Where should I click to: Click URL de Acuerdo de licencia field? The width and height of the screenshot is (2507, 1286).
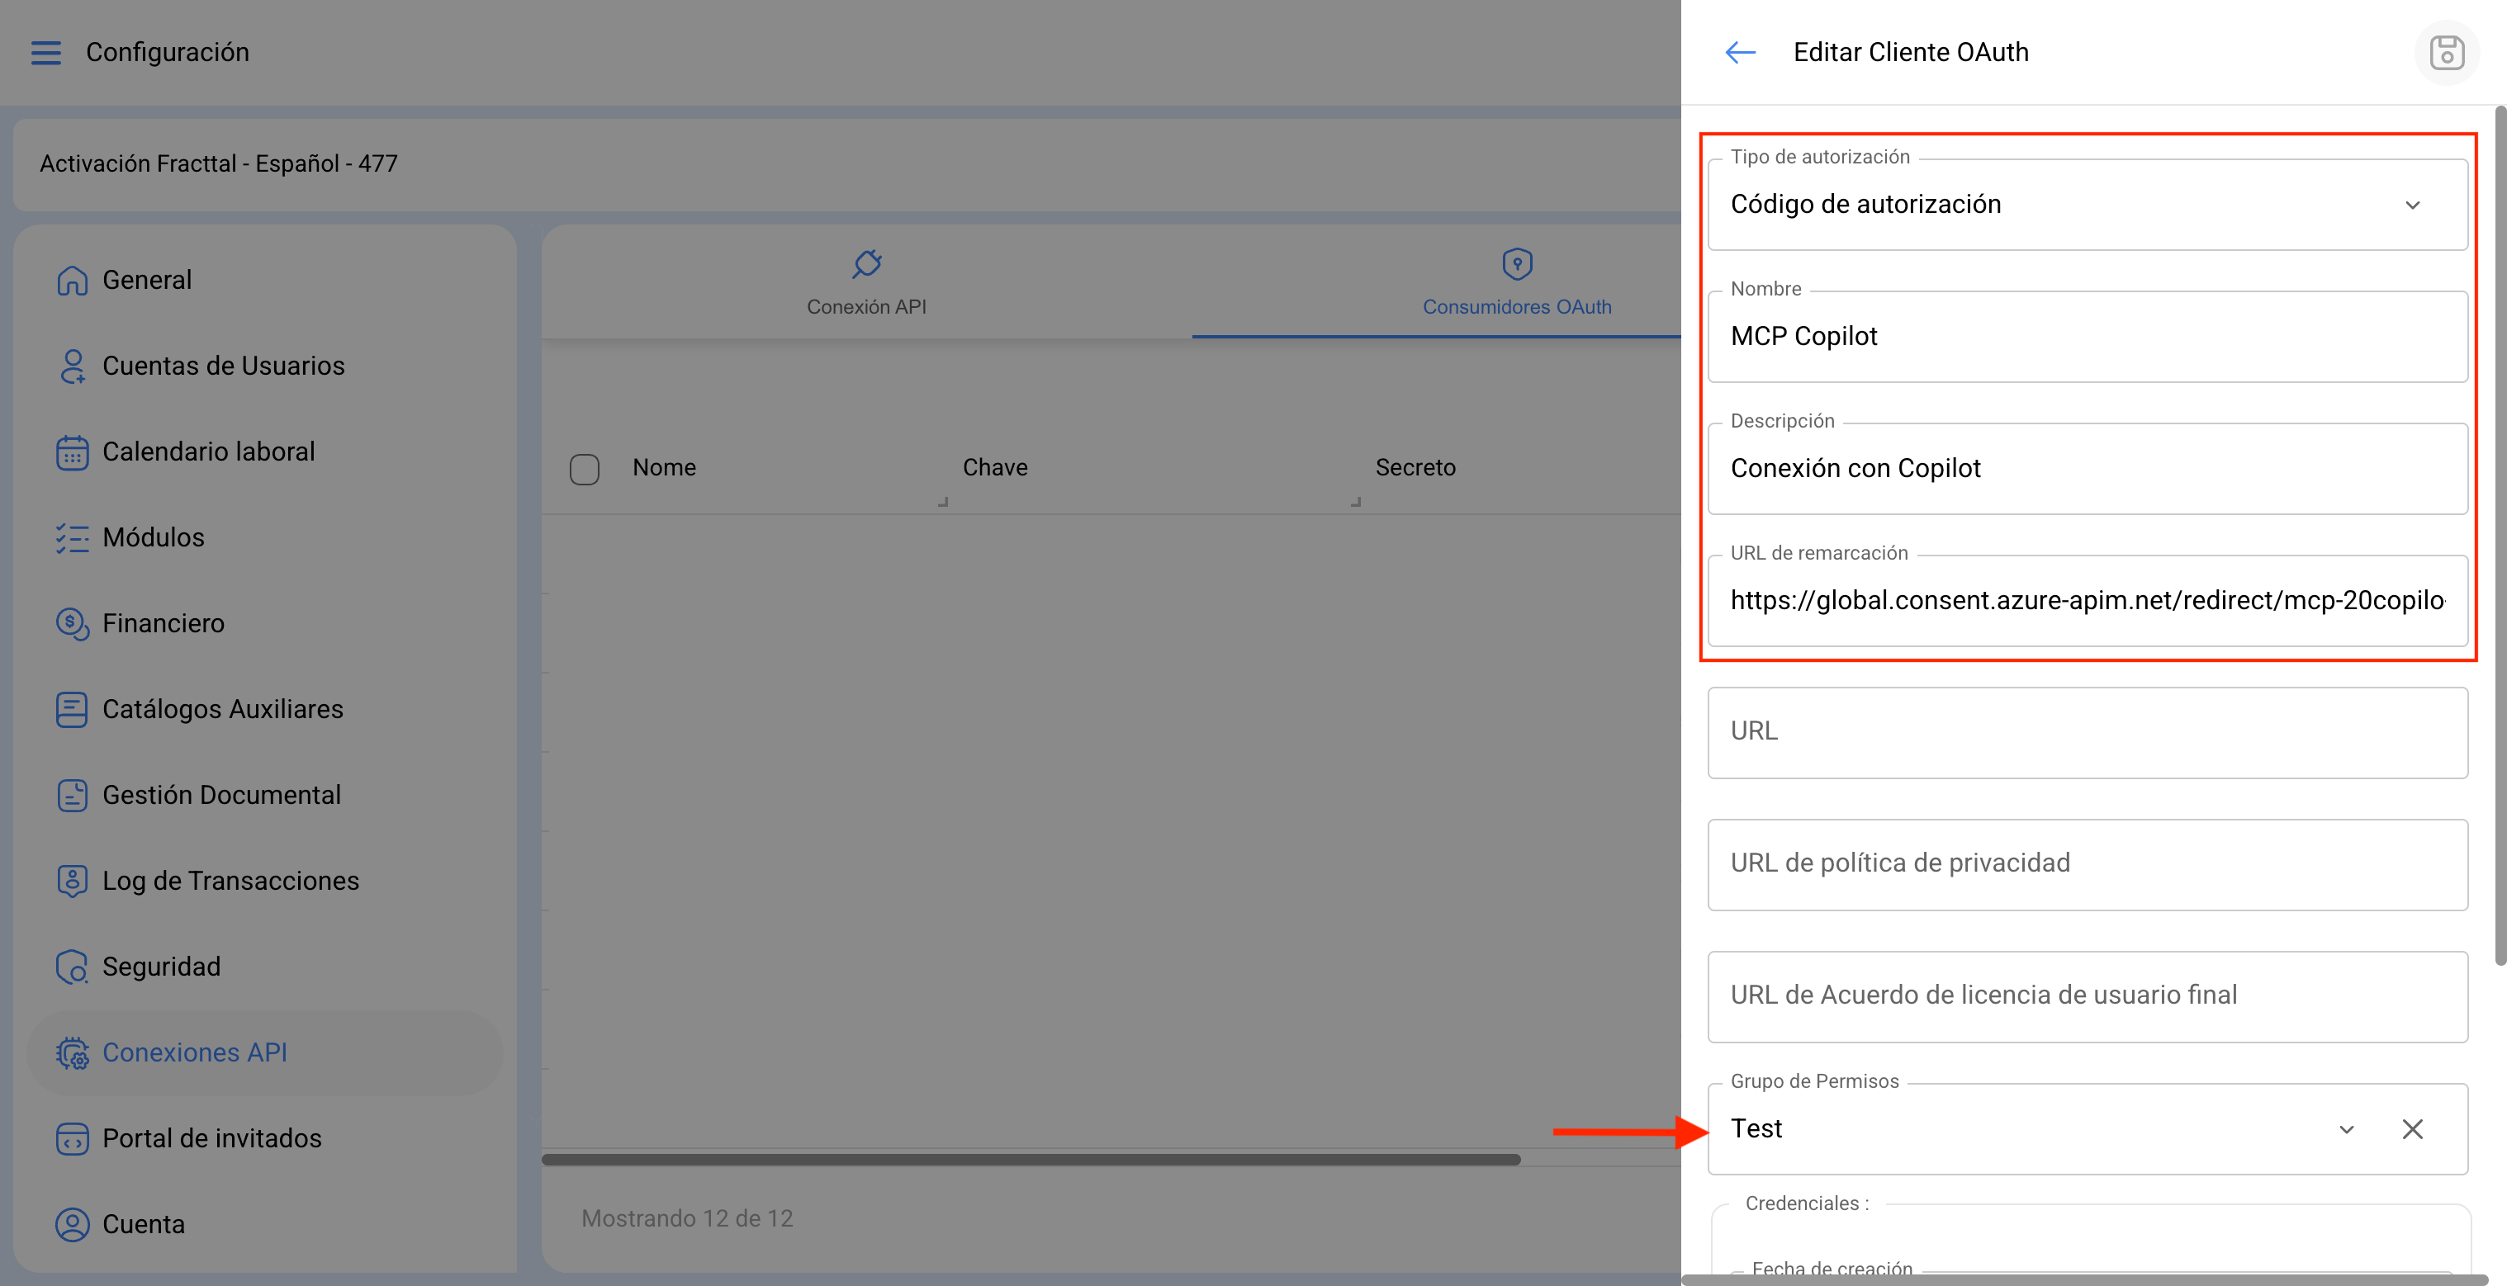[x=2087, y=997]
